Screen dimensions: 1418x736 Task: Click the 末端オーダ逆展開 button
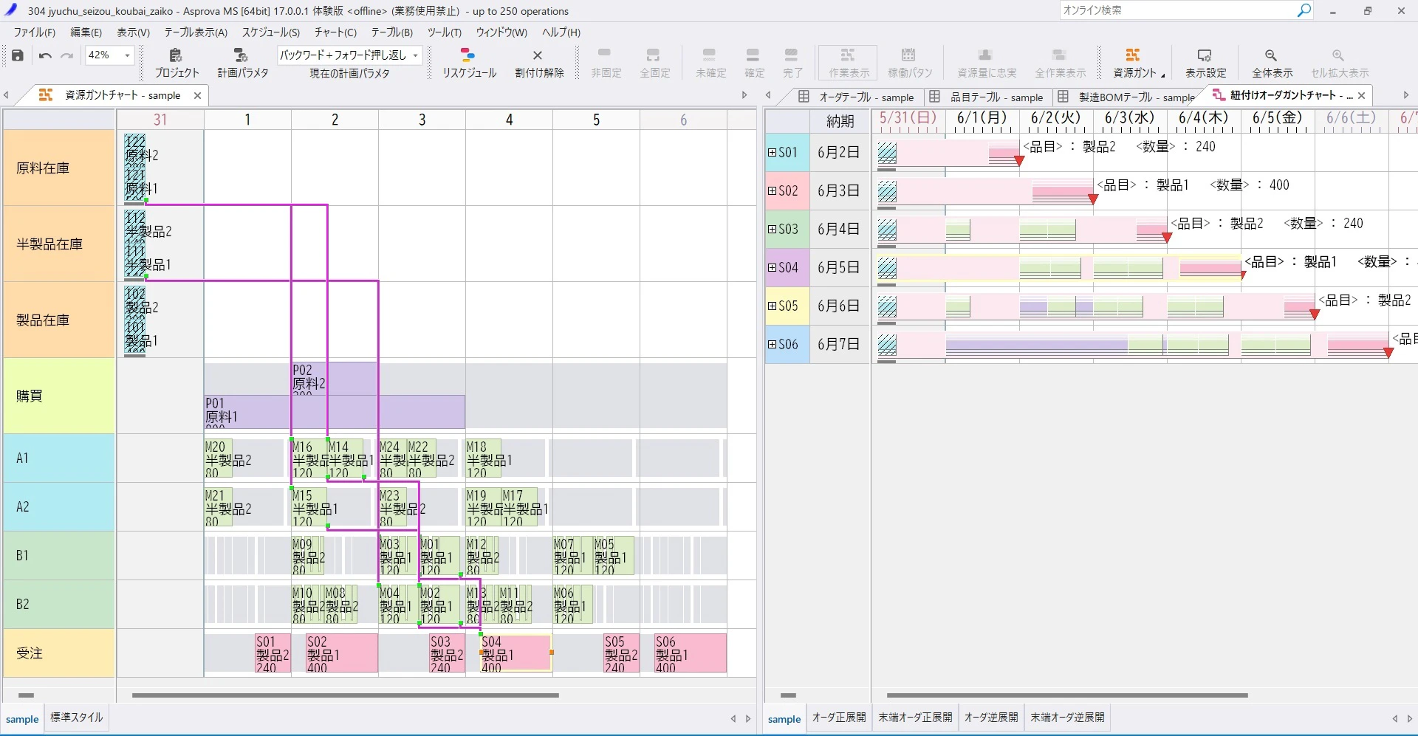coord(1066,717)
